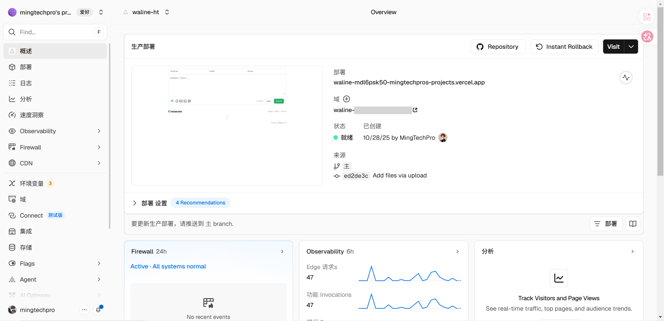Open the account more-options ellipsis
Screen dimensions: 664x321
click(x=84, y=310)
